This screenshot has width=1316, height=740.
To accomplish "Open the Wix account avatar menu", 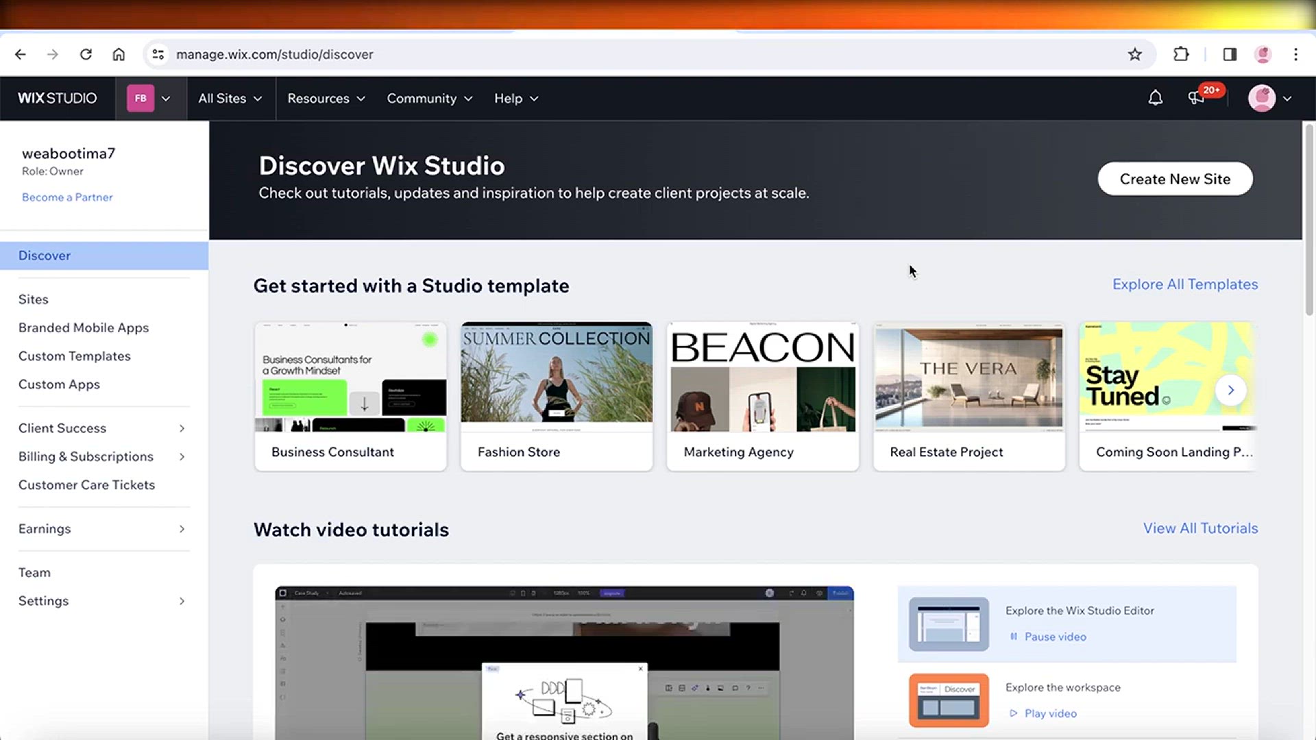I will pyautogui.click(x=1269, y=98).
